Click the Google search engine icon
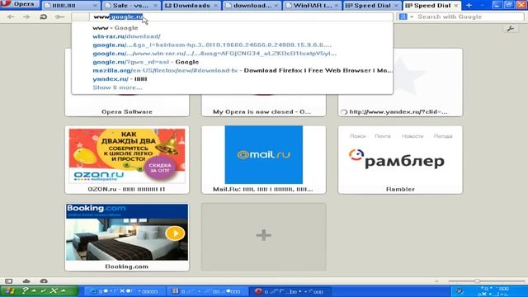The image size is (528, 297). coord(403,16)
